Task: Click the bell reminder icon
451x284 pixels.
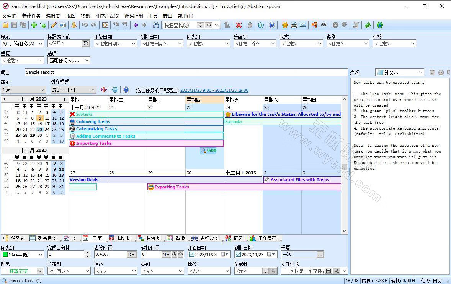Action: tap(74, 25)
